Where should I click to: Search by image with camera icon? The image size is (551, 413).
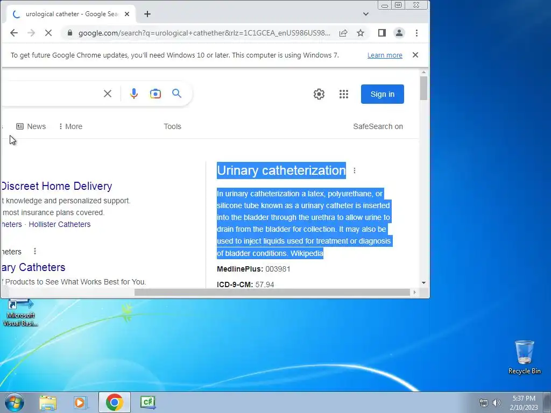point(156,94)
